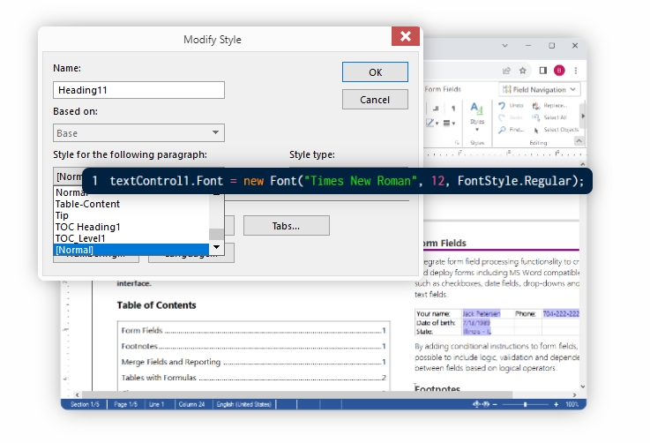Click the style Name input field
The width and height of the screenshot is (650, 443).
138,90
